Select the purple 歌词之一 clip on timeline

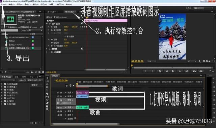click(x=82, y=93)
